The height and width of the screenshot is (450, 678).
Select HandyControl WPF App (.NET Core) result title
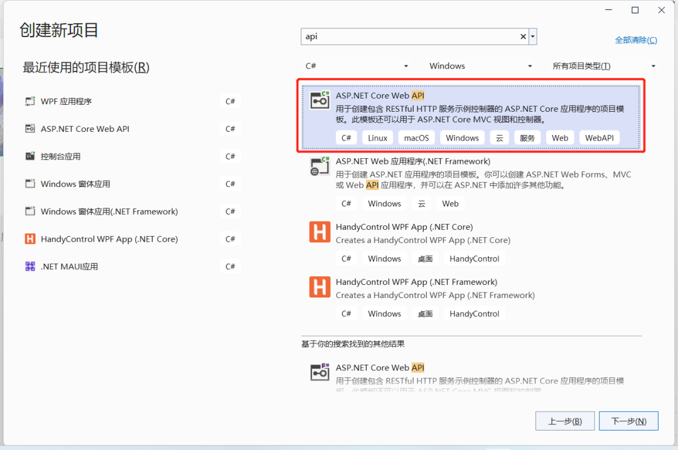point(404,227)
